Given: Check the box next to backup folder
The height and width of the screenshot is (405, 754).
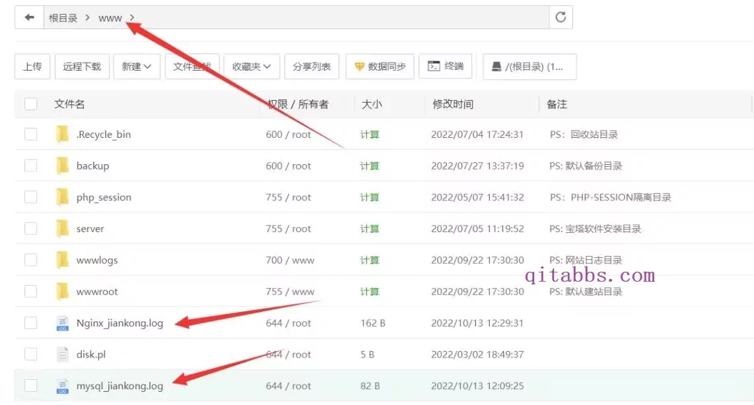Looking at the screenshot, I should pyautogui.click(x=31, y=166).
